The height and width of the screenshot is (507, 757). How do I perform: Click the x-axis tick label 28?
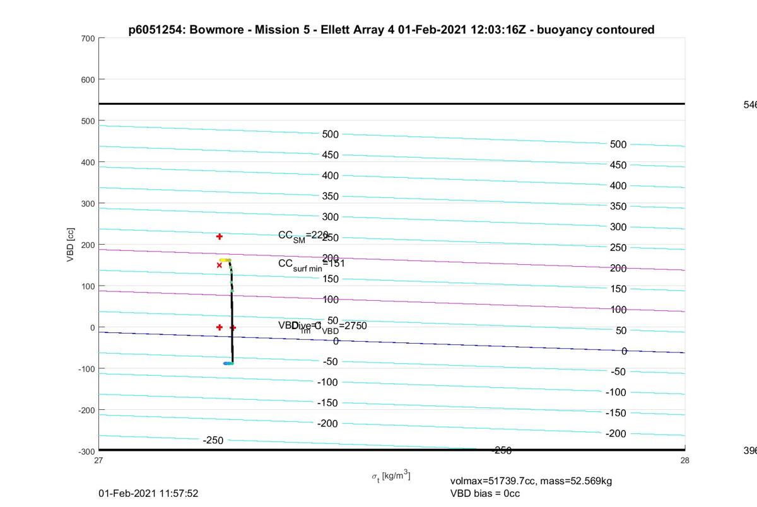coord(685,460)
